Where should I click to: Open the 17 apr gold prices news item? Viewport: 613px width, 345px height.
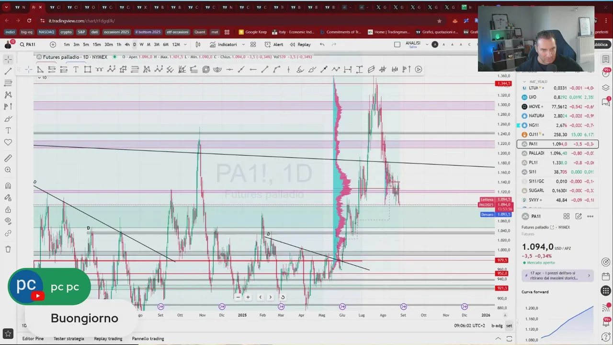point(557,276)
